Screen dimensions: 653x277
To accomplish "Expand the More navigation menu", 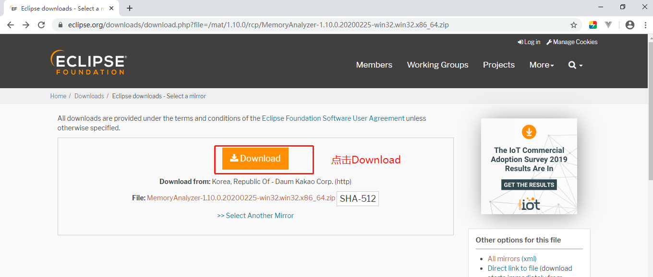I will (x=542, y=65).
